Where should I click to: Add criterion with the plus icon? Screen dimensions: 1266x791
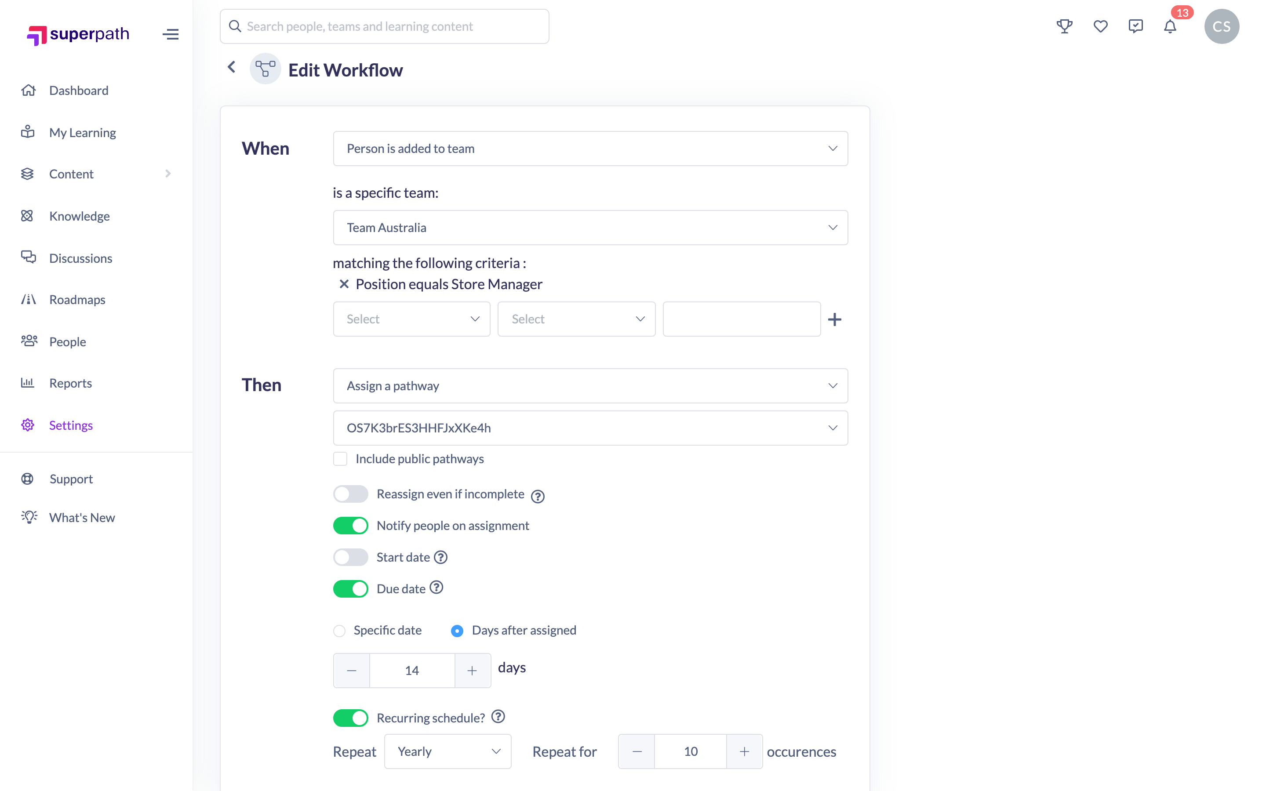[x=834, y=319]
